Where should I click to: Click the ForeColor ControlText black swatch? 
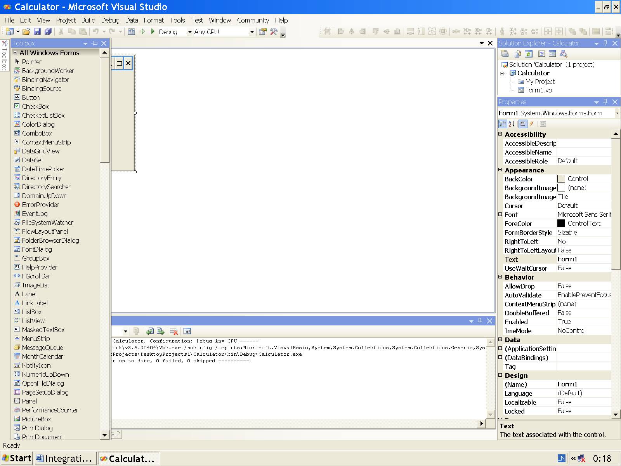pos(561,223)
